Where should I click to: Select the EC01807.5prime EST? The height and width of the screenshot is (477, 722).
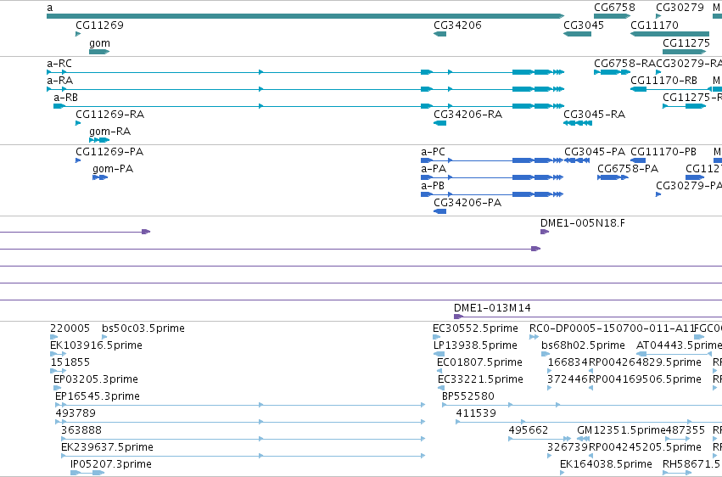439,371
